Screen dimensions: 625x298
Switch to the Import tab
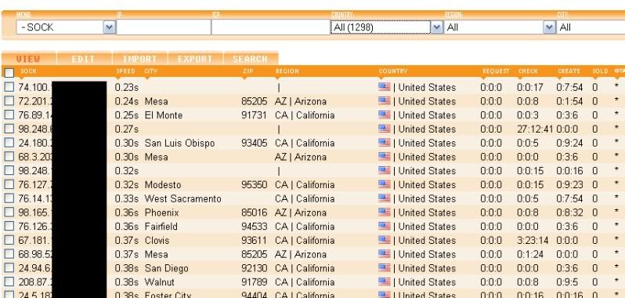click(139, 59)
